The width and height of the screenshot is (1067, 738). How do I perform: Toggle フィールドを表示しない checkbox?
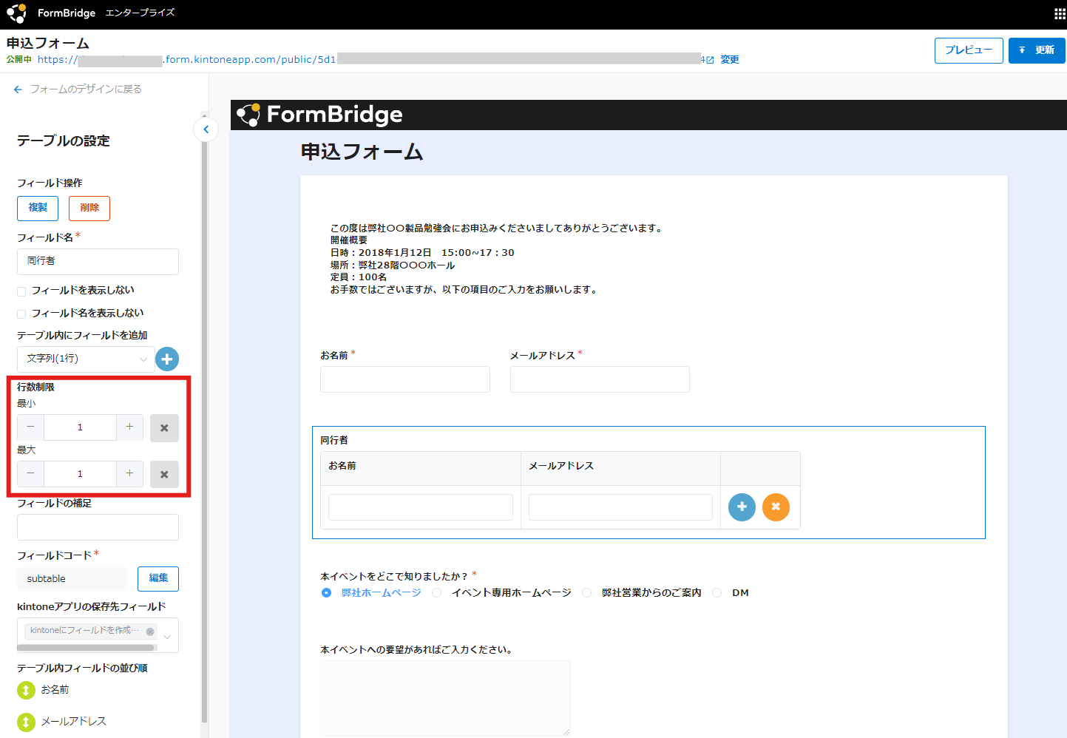coord(21,291)
